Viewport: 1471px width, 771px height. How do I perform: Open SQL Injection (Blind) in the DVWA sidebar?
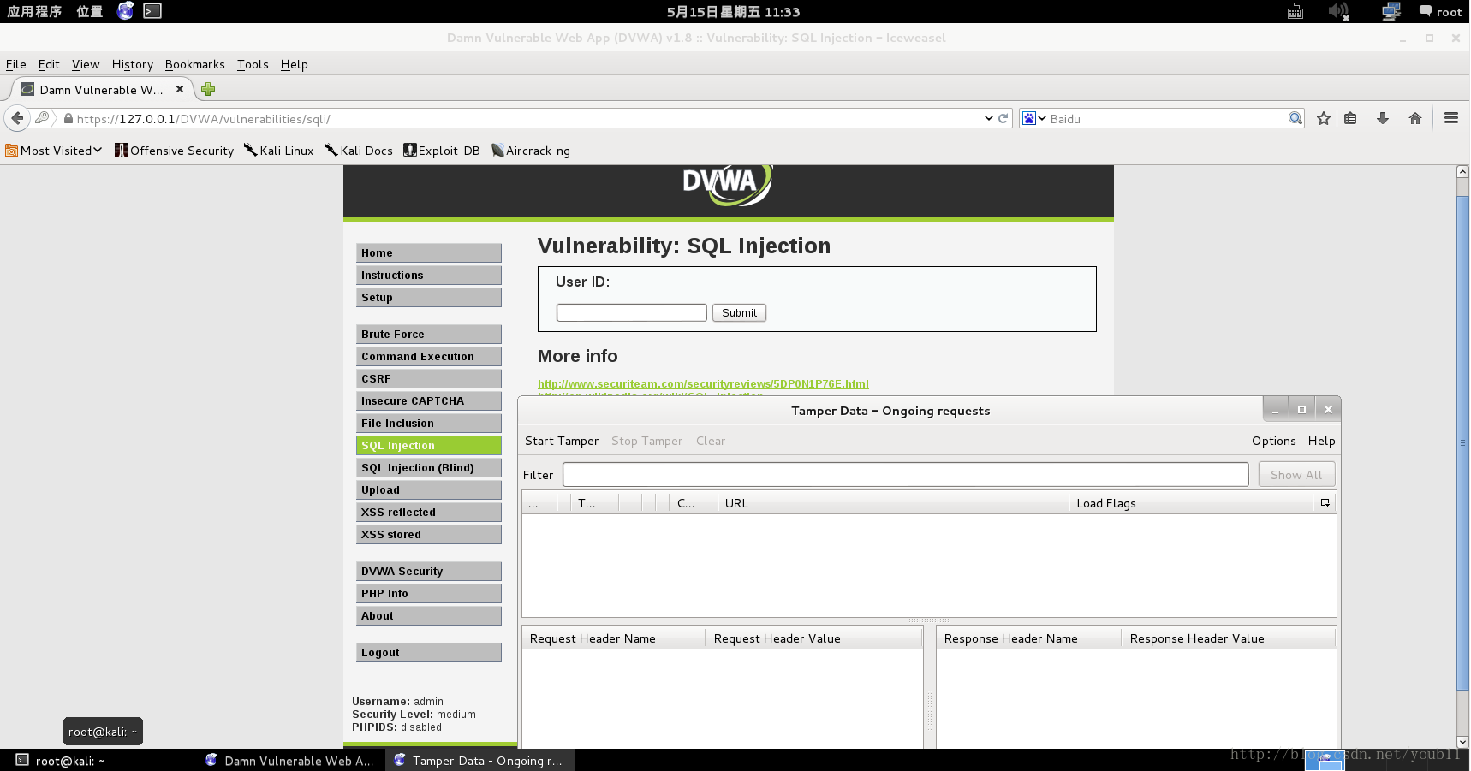[x=429, y=467]
